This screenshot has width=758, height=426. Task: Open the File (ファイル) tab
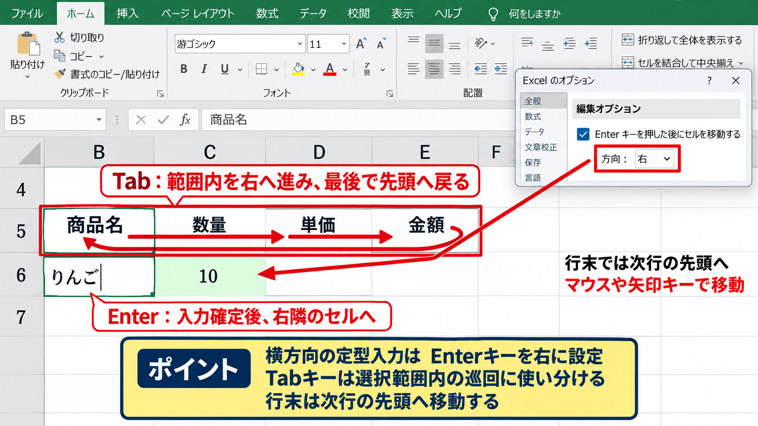(27, 14)
